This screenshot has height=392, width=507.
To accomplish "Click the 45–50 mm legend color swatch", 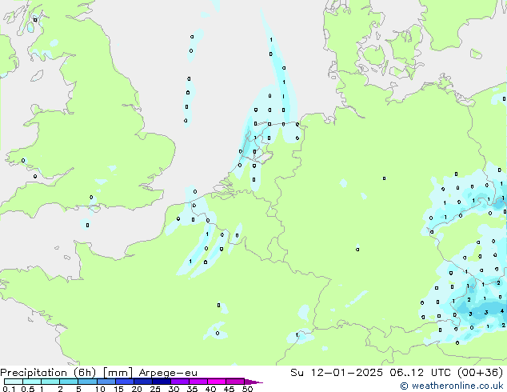I will (x=235, y=382).
